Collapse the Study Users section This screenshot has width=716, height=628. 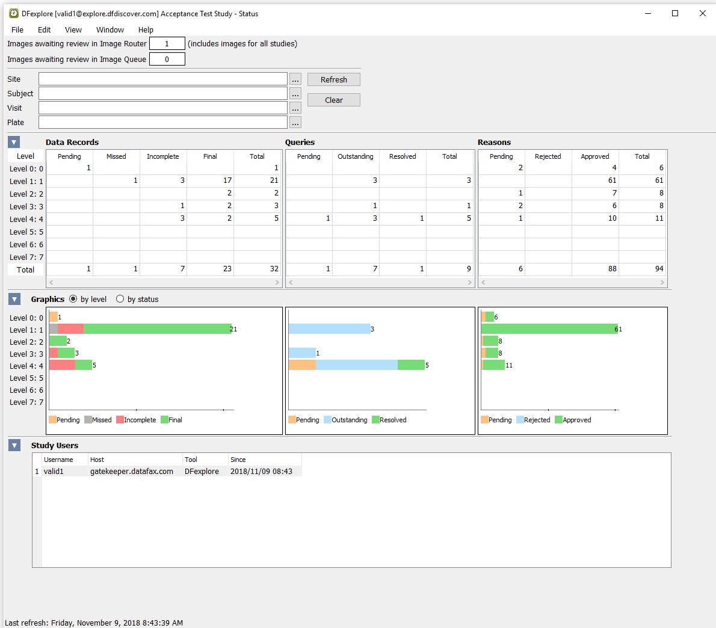tap(14, 445)
